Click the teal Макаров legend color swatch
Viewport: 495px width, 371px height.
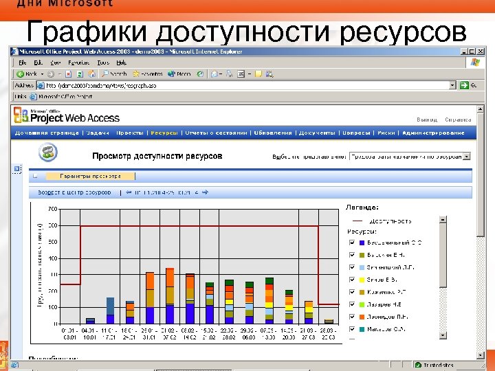click(x=362, y=329)
